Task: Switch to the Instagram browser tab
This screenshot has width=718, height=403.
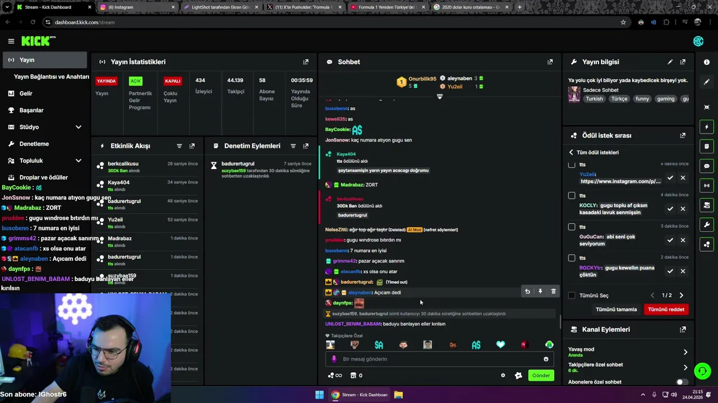Action: pyautogui.click(x=137, y=7)
